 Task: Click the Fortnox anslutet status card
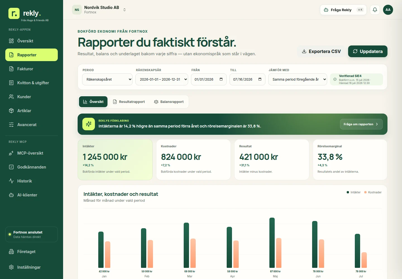[32, 234]
